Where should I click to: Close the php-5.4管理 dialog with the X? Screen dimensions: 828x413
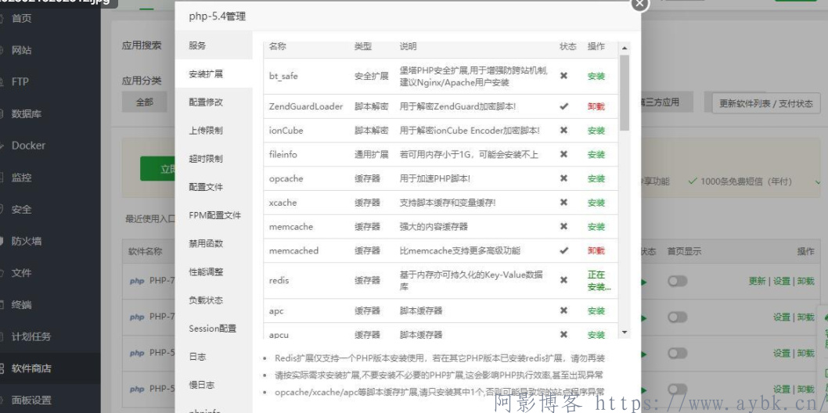click(639, 4)
